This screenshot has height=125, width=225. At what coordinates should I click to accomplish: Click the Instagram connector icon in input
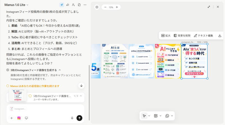[x=19, y=118]
